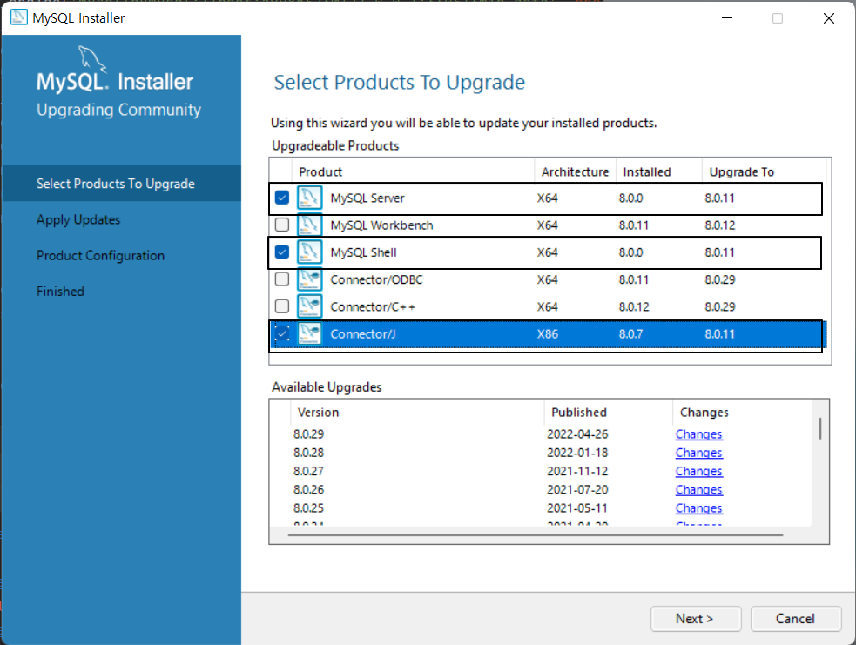Select the MySQL Workbench row name

(x=381, y=225)
